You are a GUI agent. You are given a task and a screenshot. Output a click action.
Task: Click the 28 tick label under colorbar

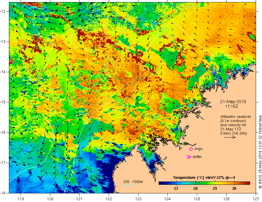tap(195, 189)
